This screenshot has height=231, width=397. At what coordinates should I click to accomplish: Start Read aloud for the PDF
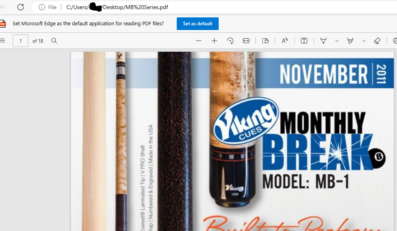point(285,41)
